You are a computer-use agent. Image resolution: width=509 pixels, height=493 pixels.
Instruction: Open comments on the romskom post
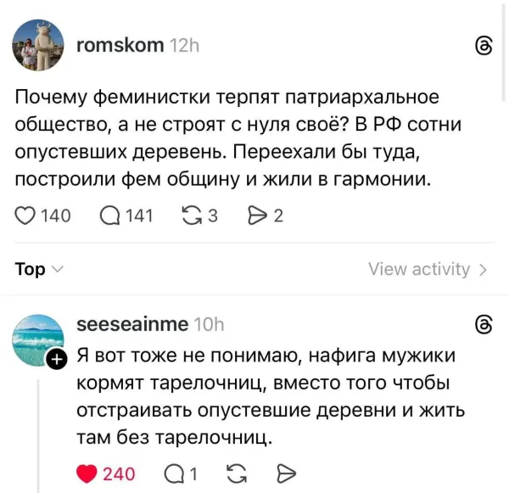109,216
